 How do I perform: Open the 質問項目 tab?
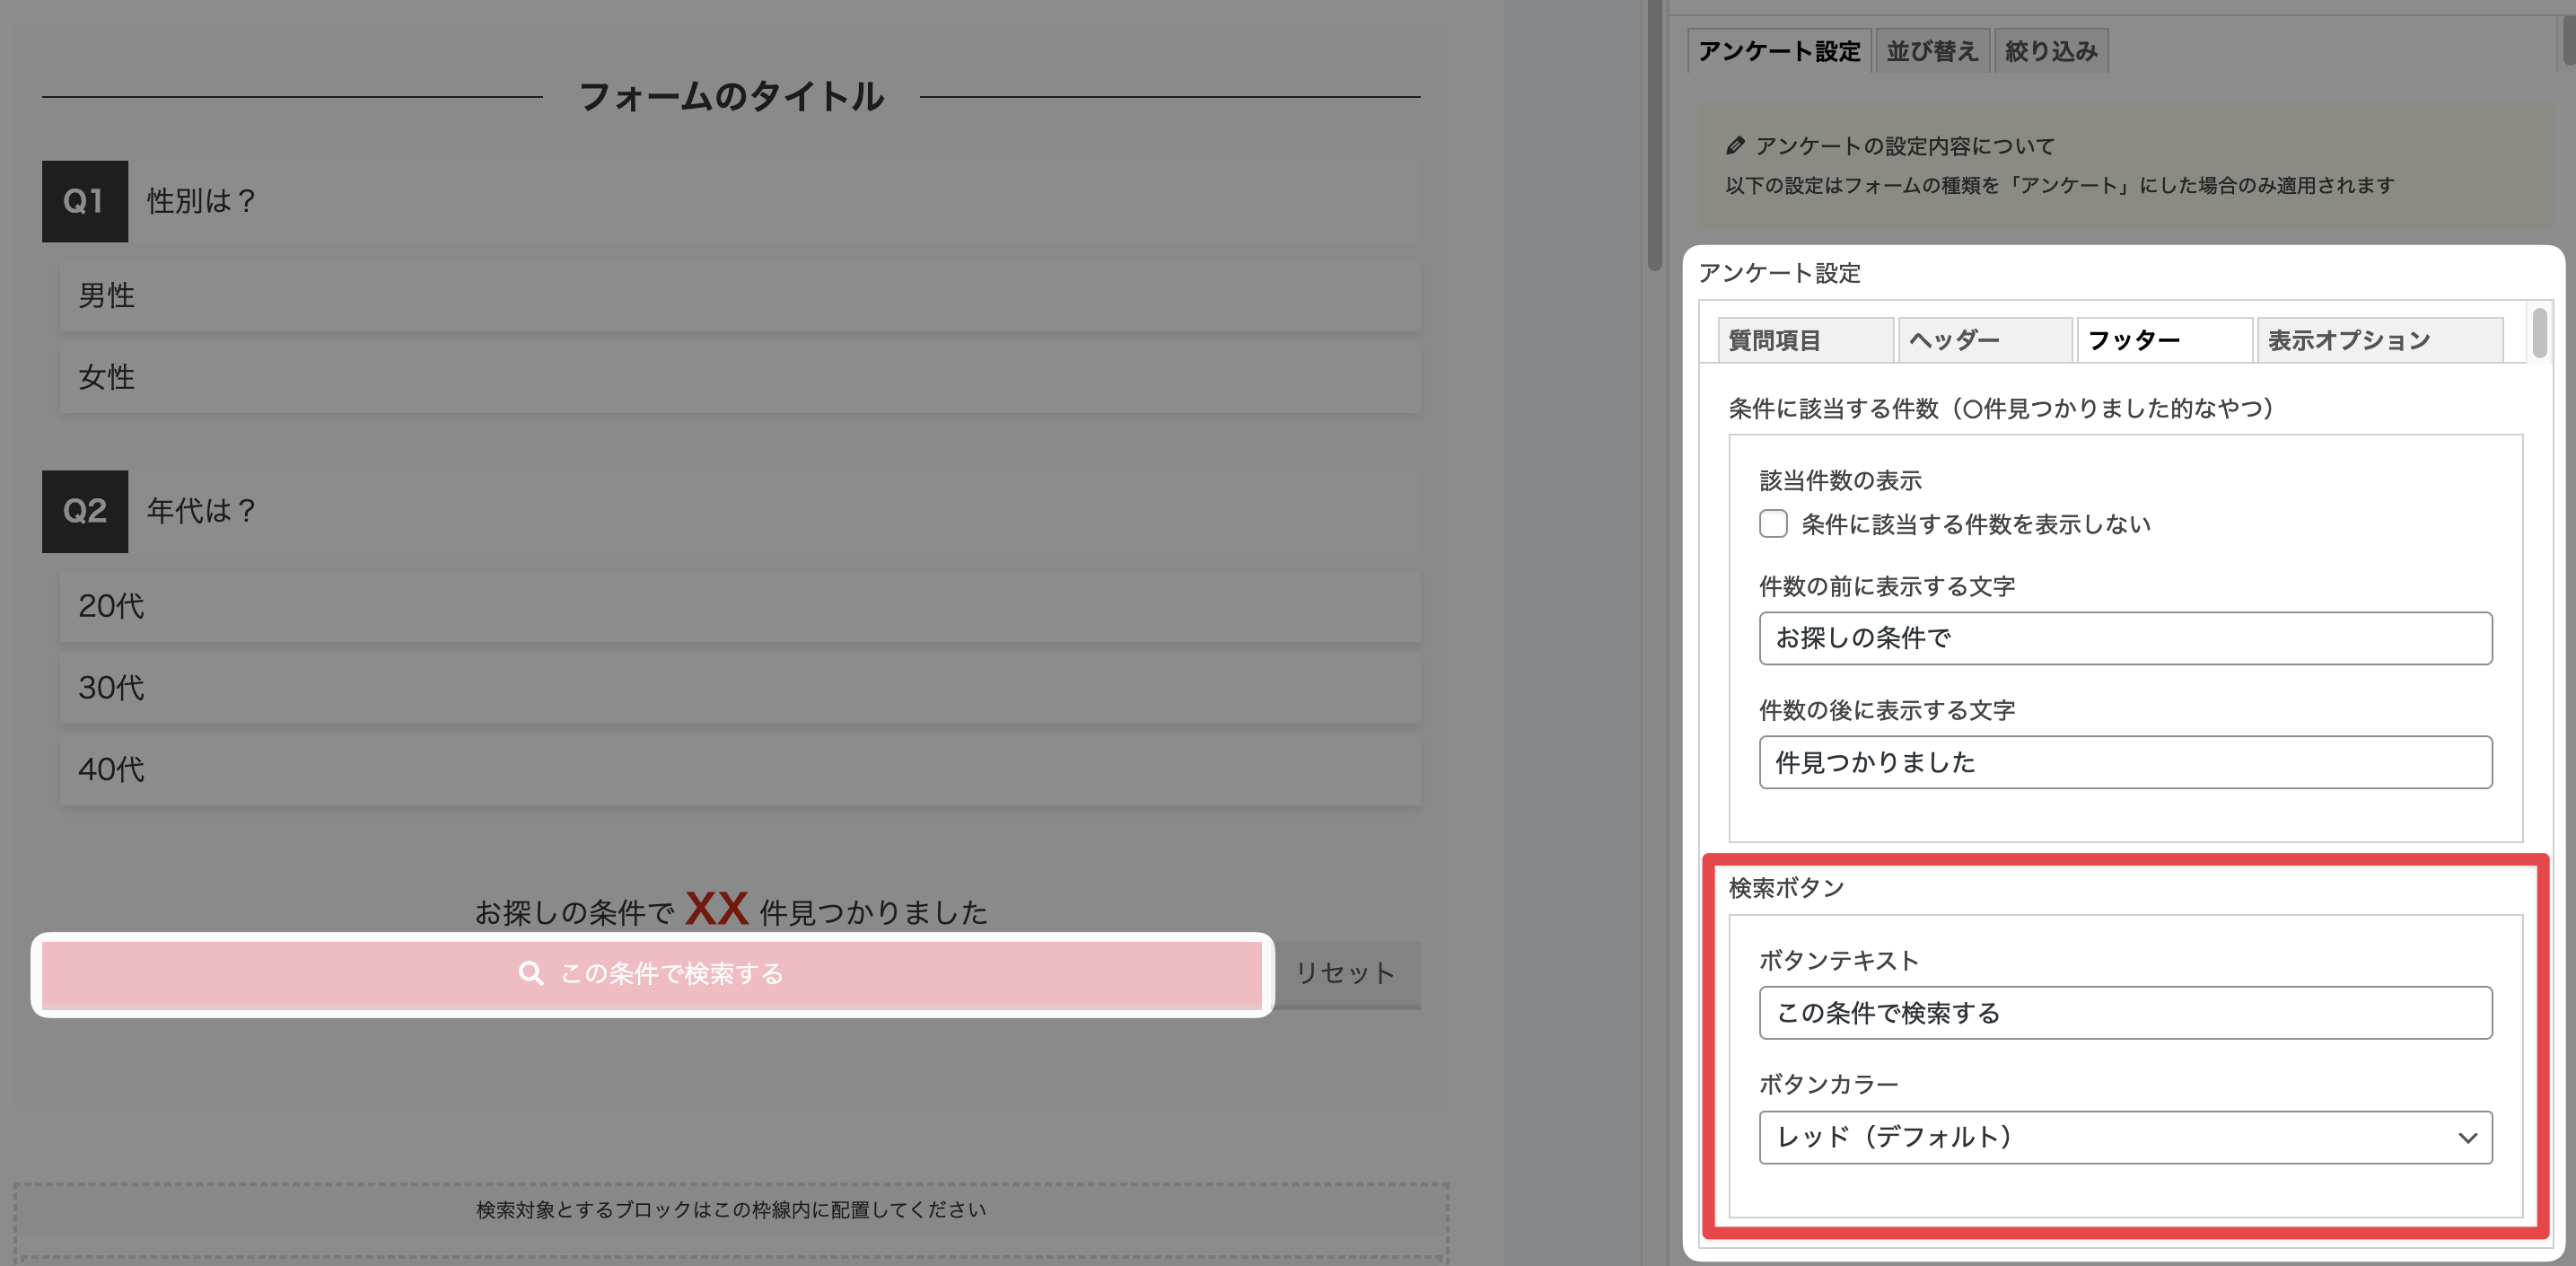pos(1806,340)
